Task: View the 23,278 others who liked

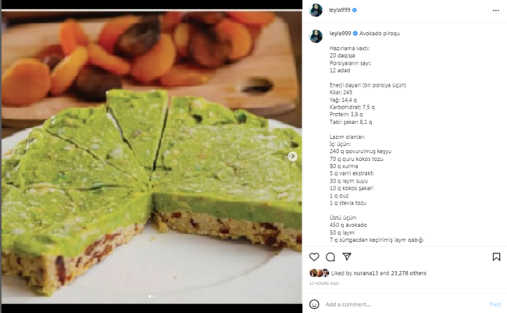Action: (x=409, y=273)
